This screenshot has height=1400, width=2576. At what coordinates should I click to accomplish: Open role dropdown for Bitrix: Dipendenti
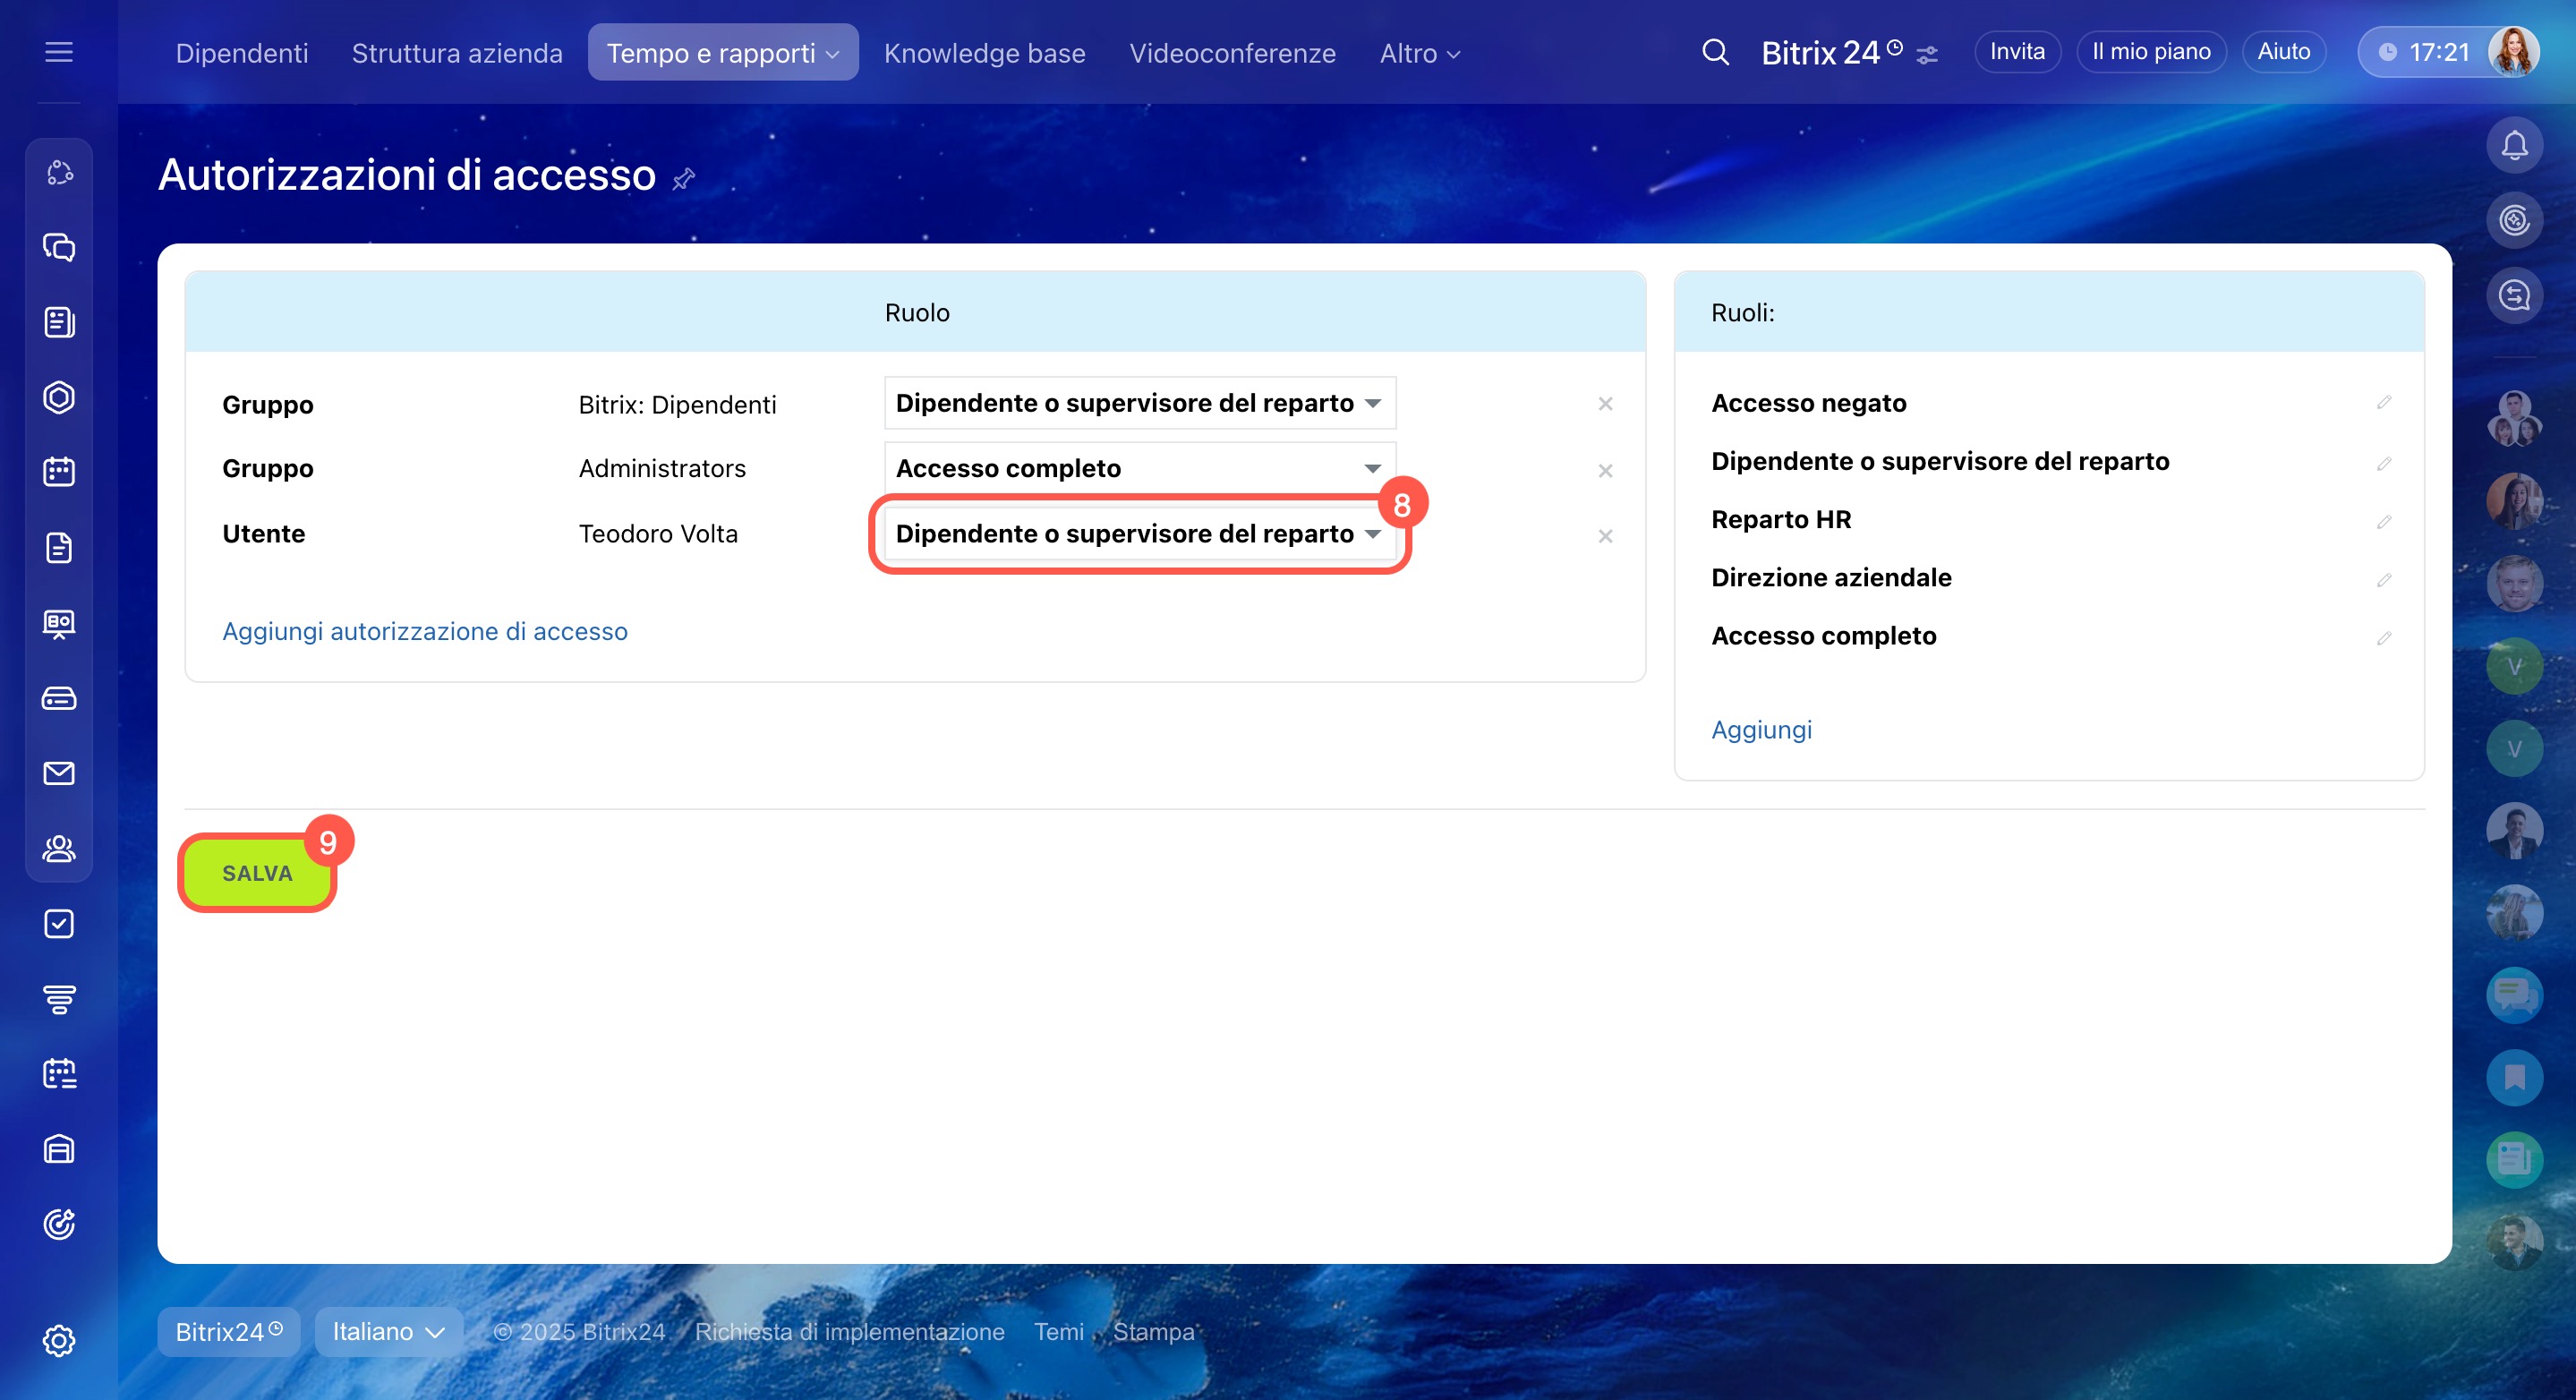pos(1139,403)
